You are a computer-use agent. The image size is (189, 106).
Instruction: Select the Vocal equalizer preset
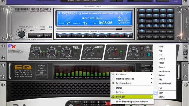click(165, 63)
